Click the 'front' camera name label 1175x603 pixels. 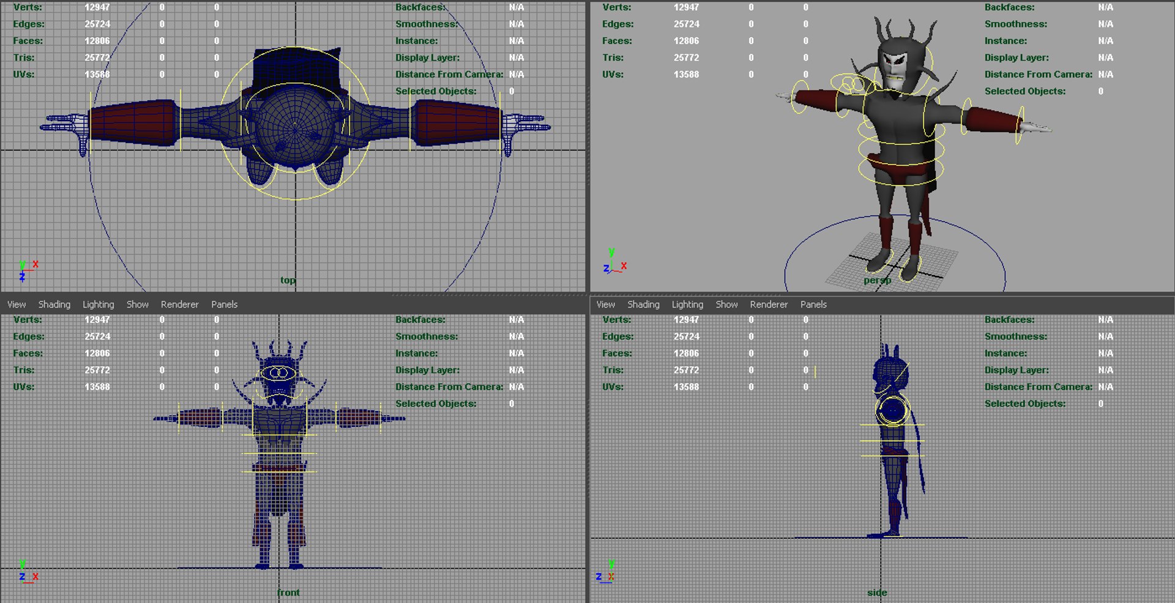pyautogui.click(x=288, y=593)
